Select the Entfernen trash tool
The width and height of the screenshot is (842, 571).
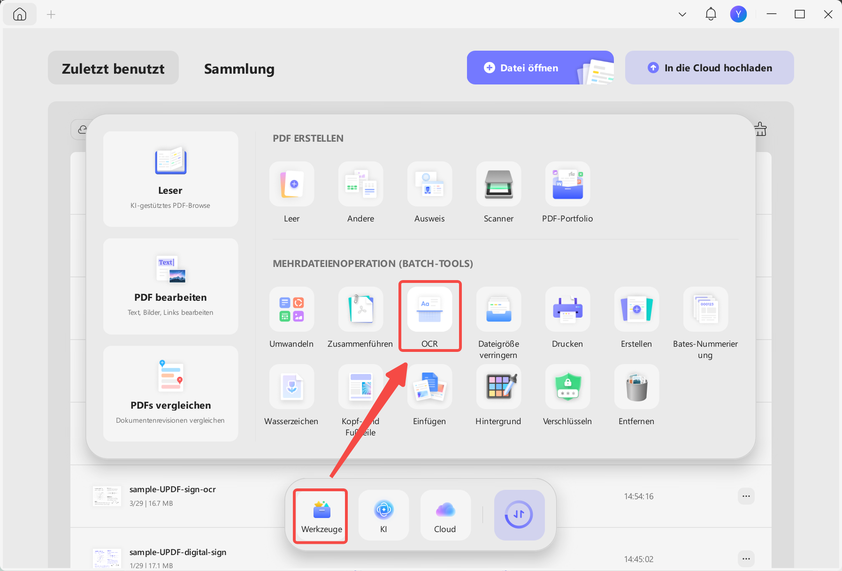[636, 387]
